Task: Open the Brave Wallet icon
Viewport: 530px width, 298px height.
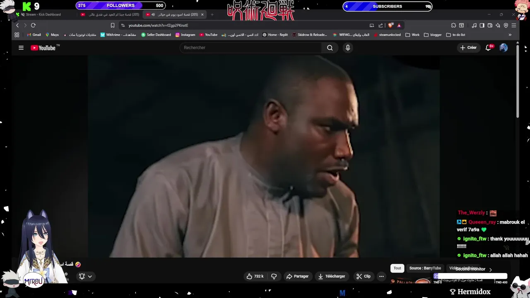Action: 490,25
